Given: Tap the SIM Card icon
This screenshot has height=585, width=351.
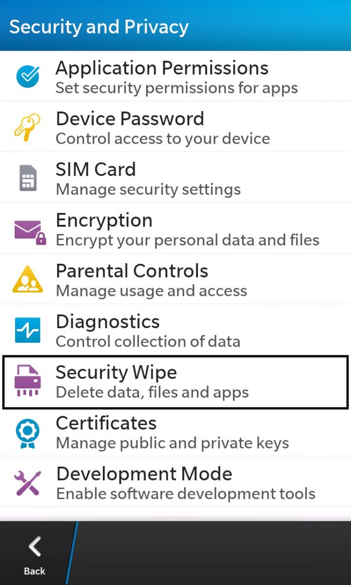Looking at the screenshot, I should tap(28, 177).
